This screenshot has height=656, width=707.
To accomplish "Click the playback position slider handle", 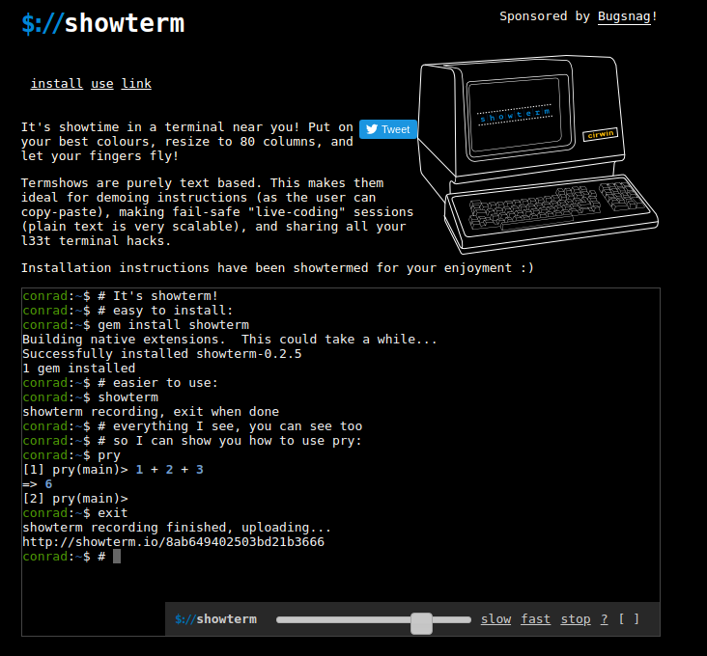I will (x=421, y=623).
